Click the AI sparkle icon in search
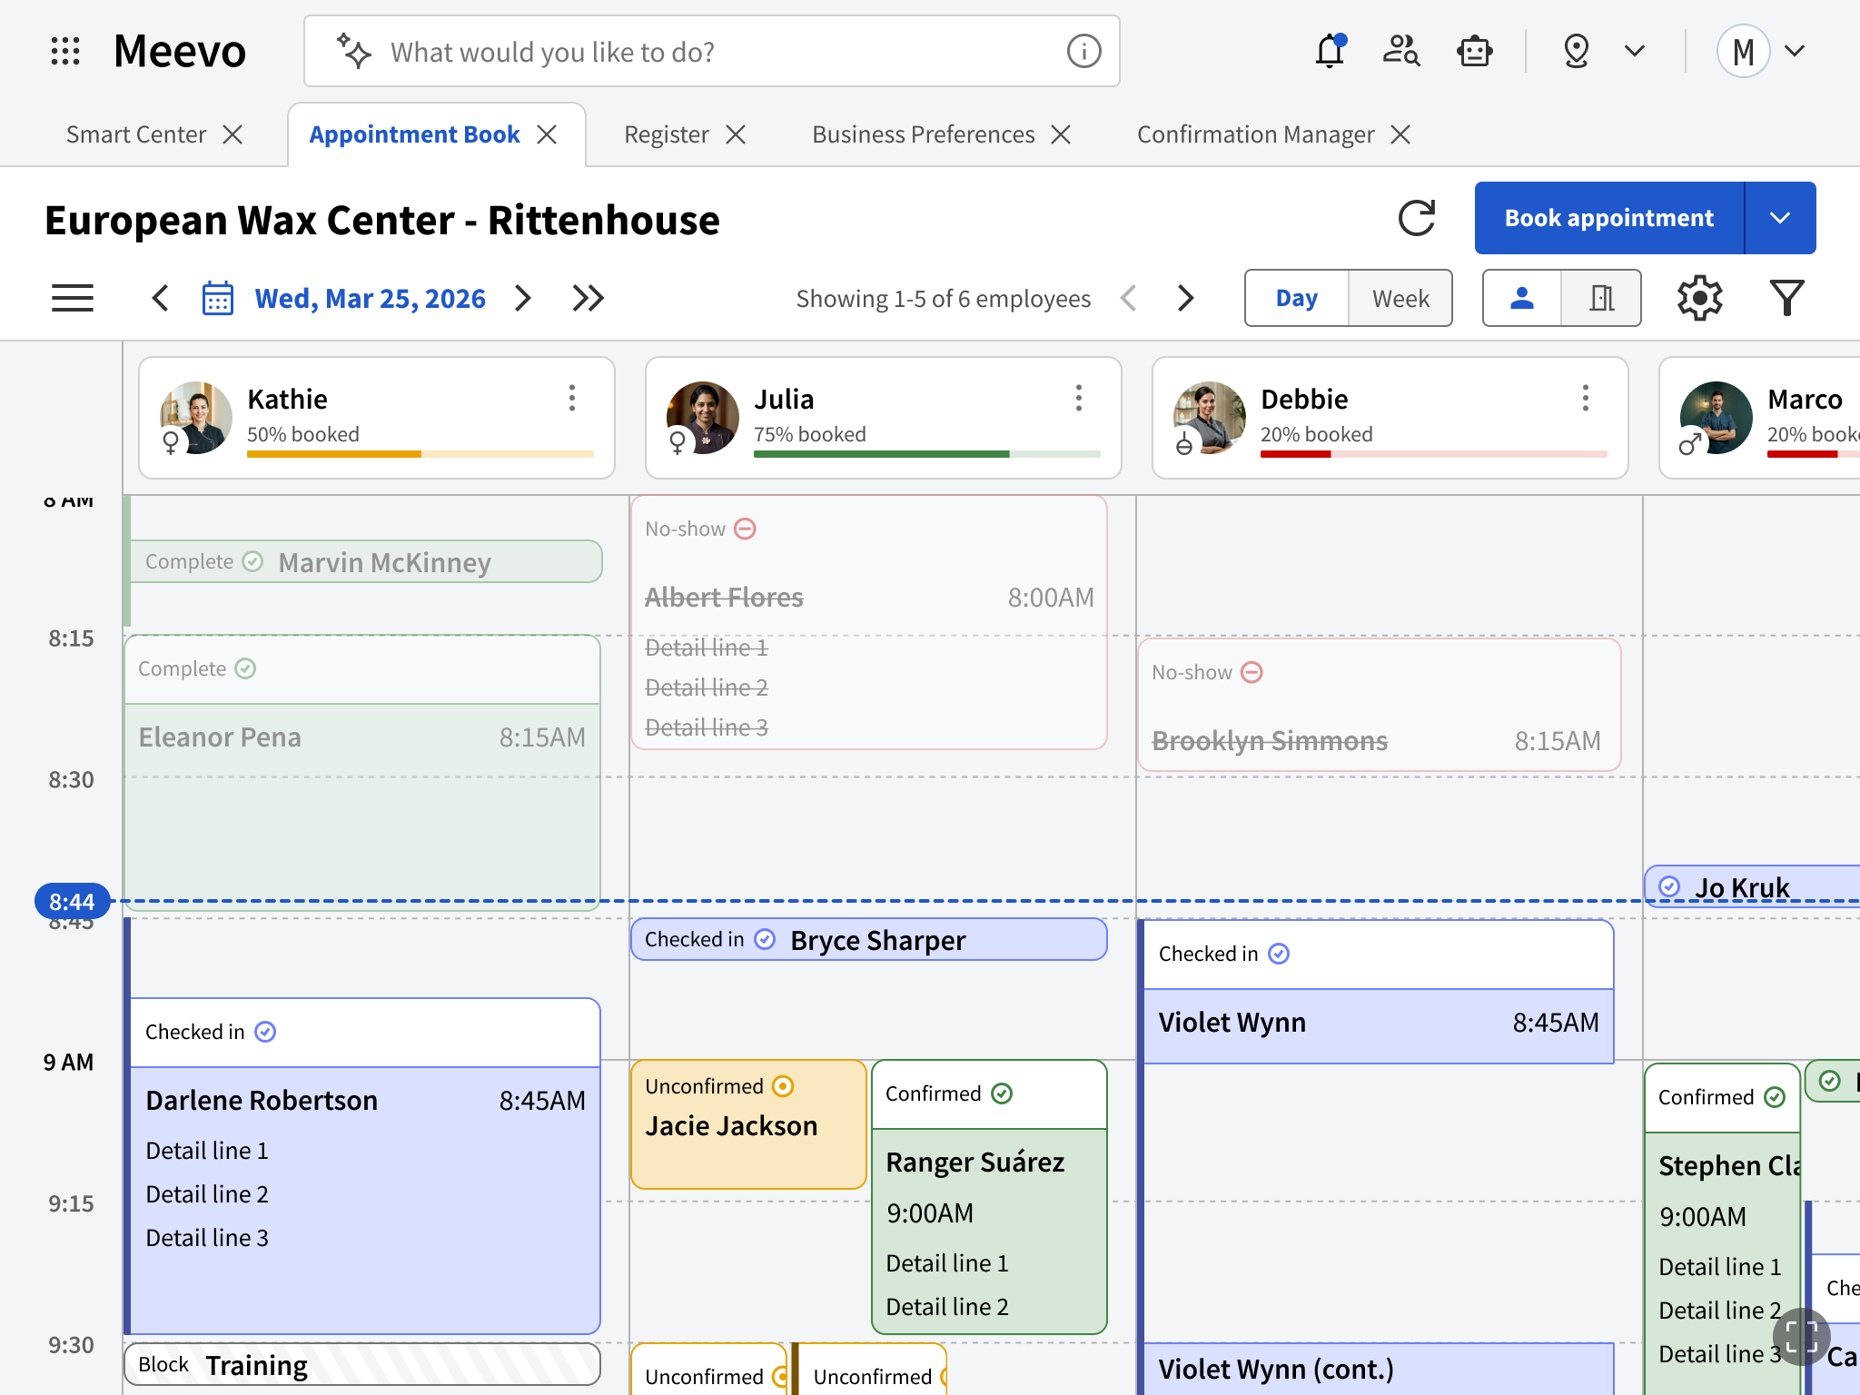1860x1395 pixels. [353, 51]
